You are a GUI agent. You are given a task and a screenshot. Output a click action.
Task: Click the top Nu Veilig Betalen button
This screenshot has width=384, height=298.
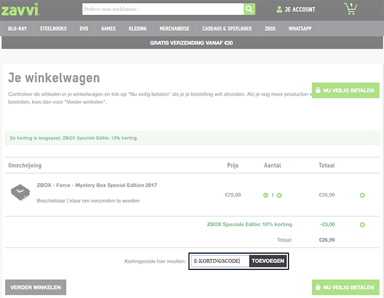click(x=346, y=90)
